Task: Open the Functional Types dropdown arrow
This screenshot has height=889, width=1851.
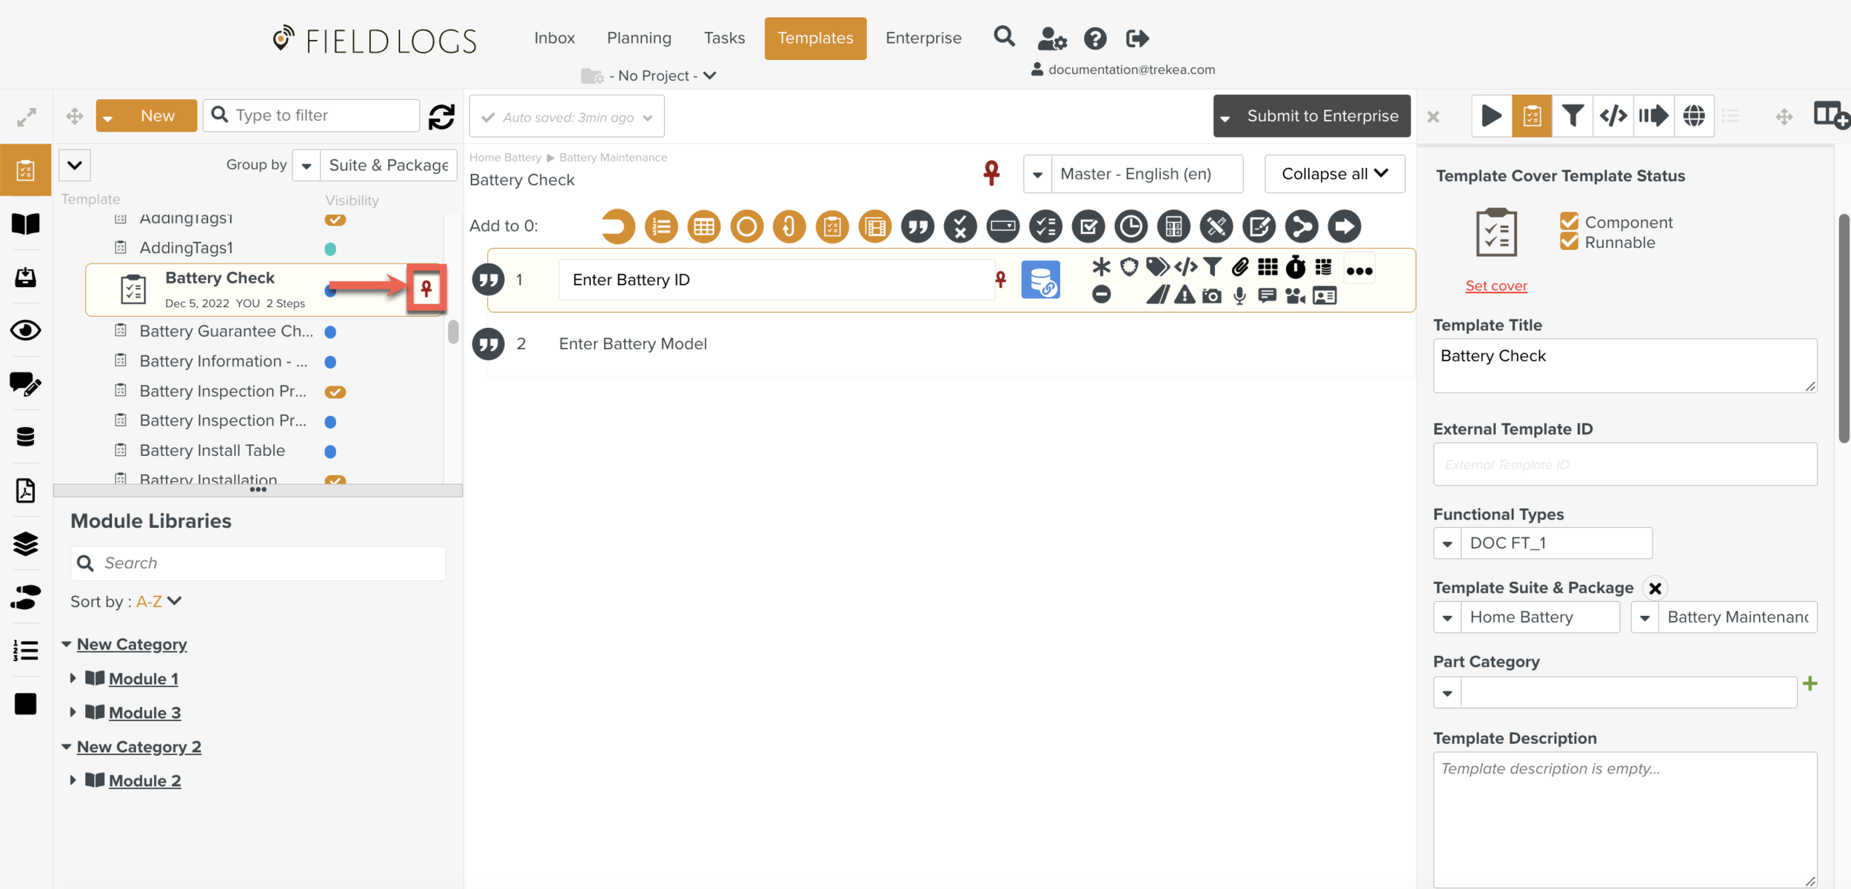Action: [1447, 543]
